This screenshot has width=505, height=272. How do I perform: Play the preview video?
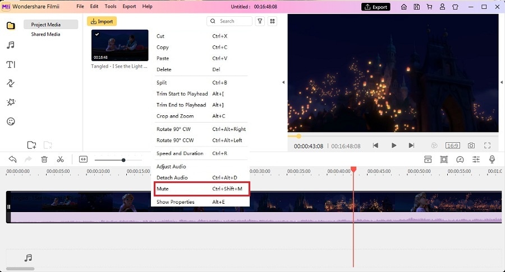(x=393, y=146)
